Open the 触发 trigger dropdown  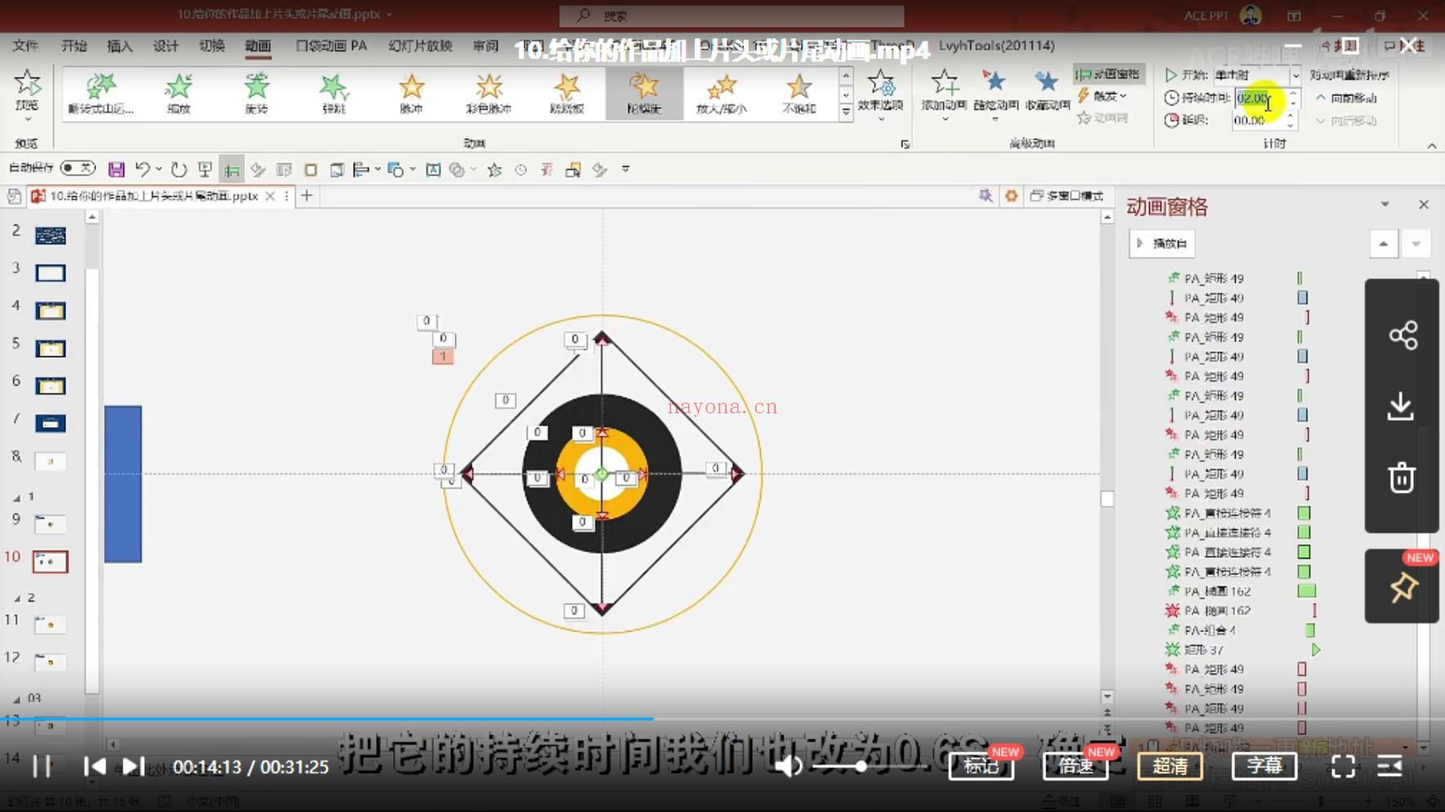click(1103, 96)
